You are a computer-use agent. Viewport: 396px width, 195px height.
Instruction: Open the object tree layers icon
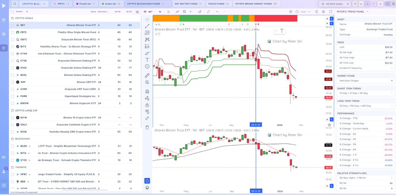coord(147,187)
